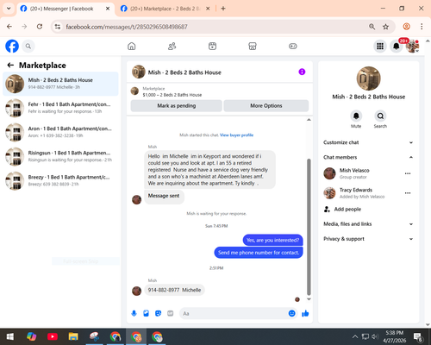Click Tracy Edwards chat member name
Viewport: 431px width, 345px height.
(x=356, y=190)
